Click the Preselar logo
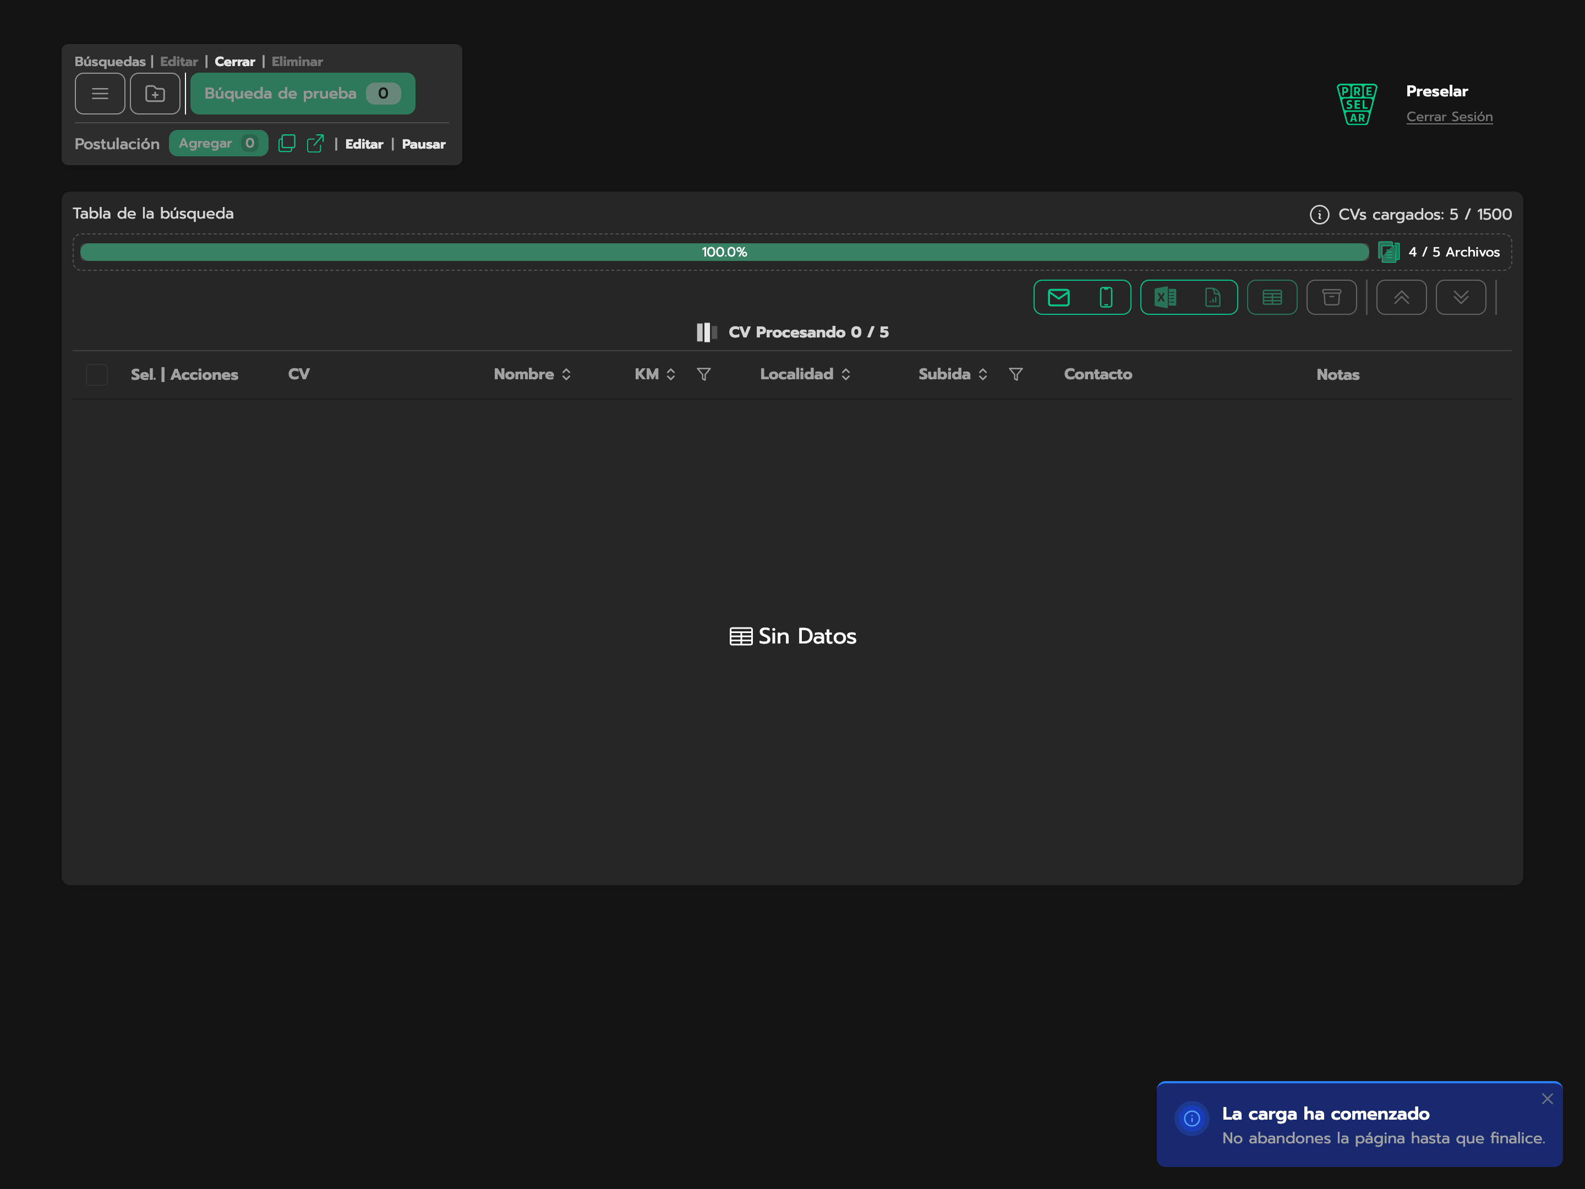Viewport: 1585px width, 1189px height. point(1357,104)
